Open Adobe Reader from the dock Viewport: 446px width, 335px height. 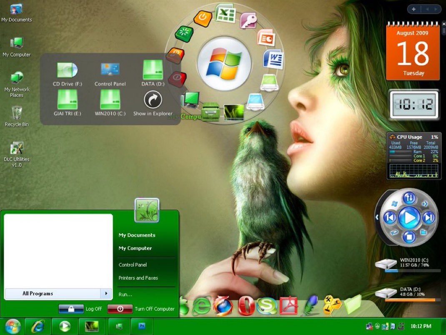[x=288, y=306]
